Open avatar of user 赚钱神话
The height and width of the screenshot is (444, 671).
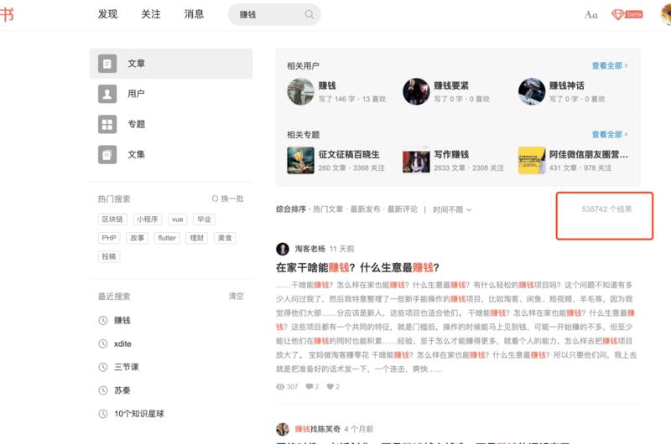pyautogui.click(x=532, y=91)
